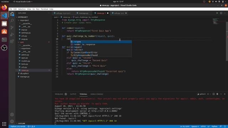
Task: Select Python interpreter in status bar
Action: 18,127
